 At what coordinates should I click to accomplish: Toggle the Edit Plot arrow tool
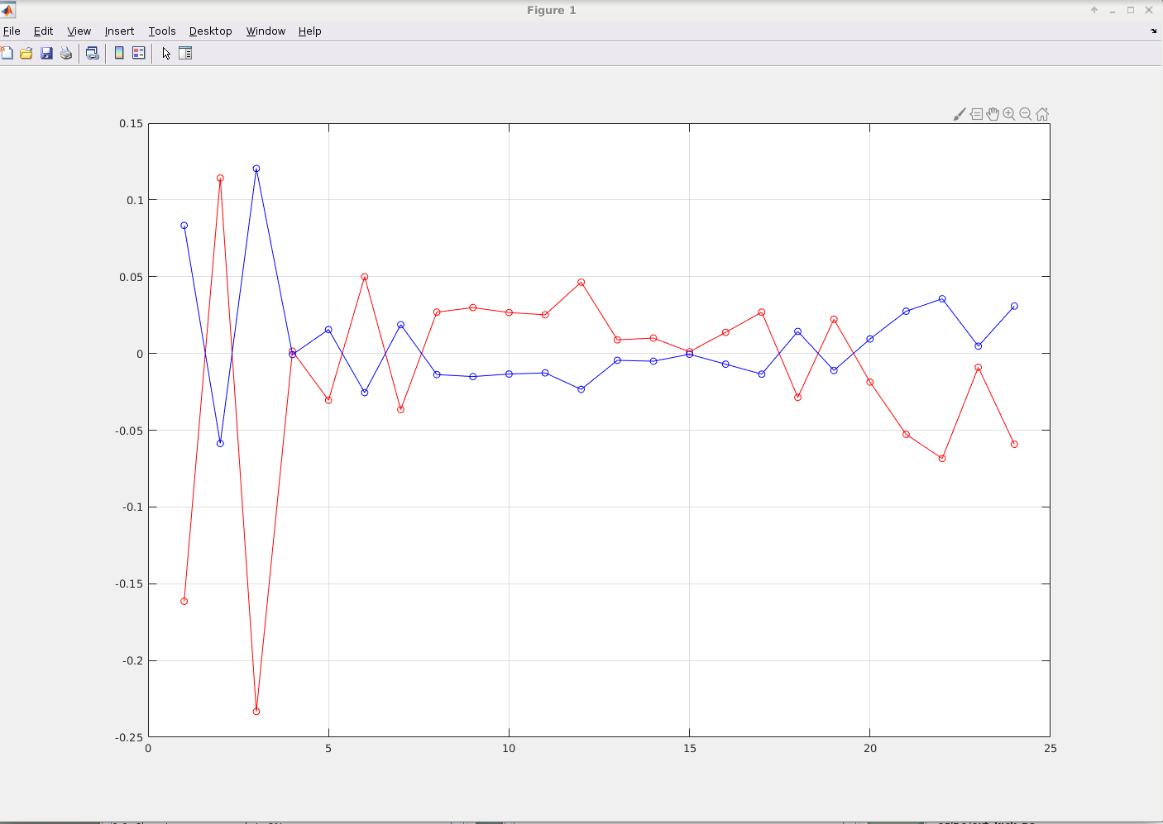(166, 53)
